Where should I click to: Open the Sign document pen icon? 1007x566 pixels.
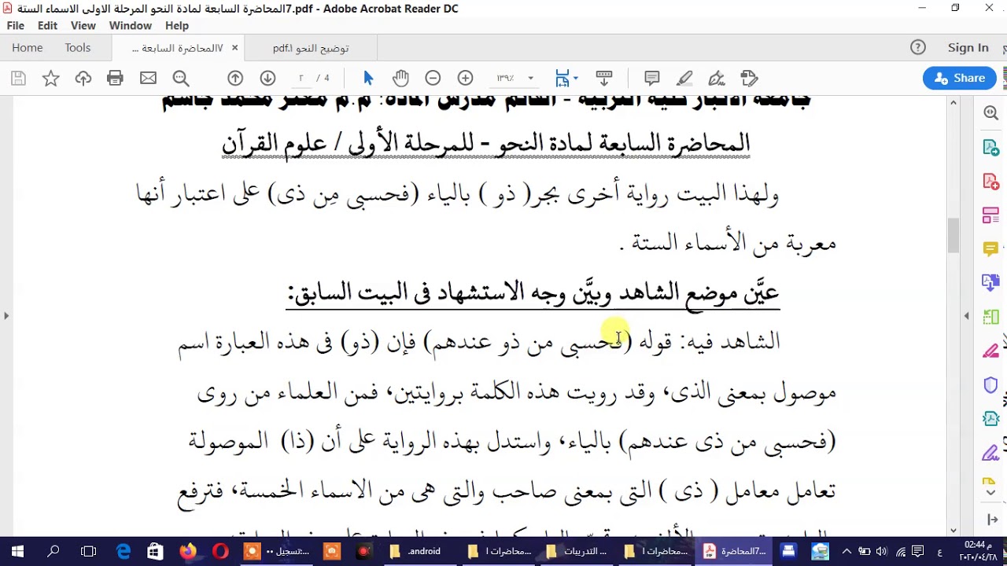717,78
